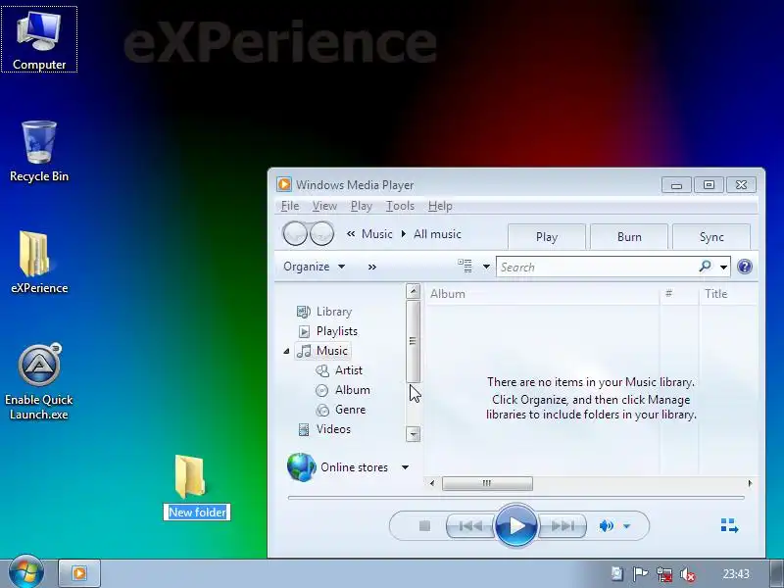This screenshot has width=784, height=588.
Task: Switch to the Play tab
Action: (x=547, y=237)
